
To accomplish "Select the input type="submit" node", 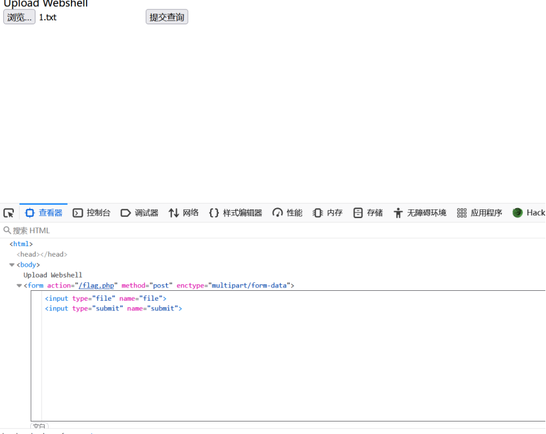I will [x=114, y=309].
